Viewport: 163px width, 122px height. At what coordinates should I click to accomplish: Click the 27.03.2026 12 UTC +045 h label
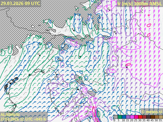(x=23, y=119)
